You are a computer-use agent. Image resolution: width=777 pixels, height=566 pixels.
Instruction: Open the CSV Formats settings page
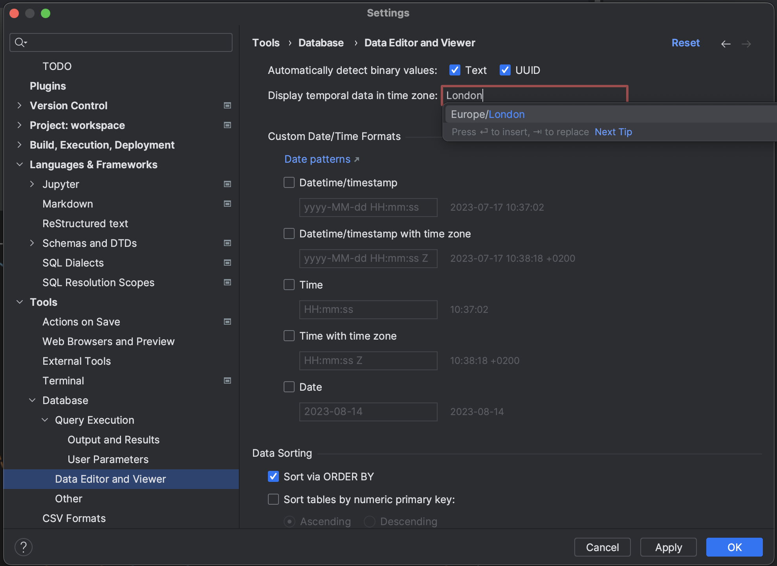coord(74,518)
